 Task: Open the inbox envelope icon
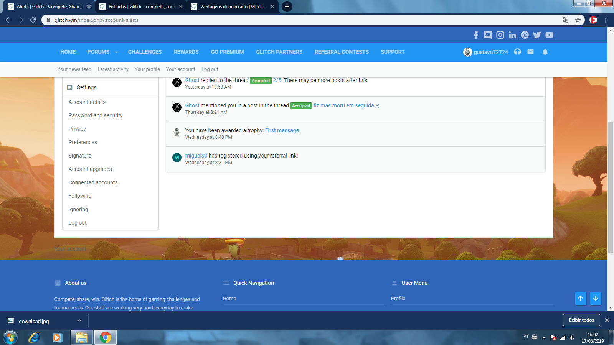(530, 52)
